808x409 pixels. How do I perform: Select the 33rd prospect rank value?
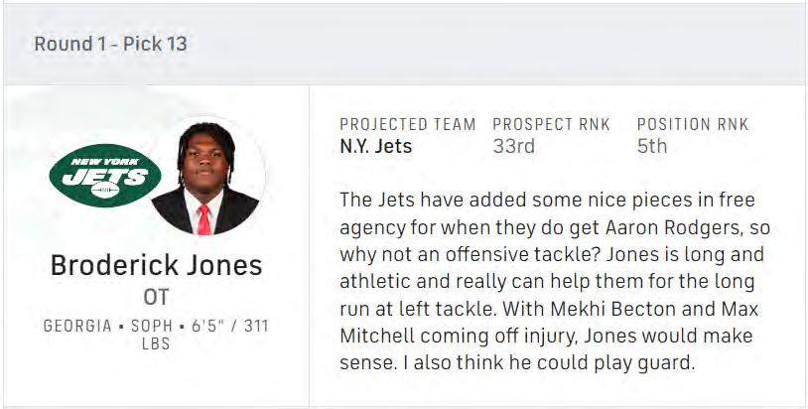513,147
